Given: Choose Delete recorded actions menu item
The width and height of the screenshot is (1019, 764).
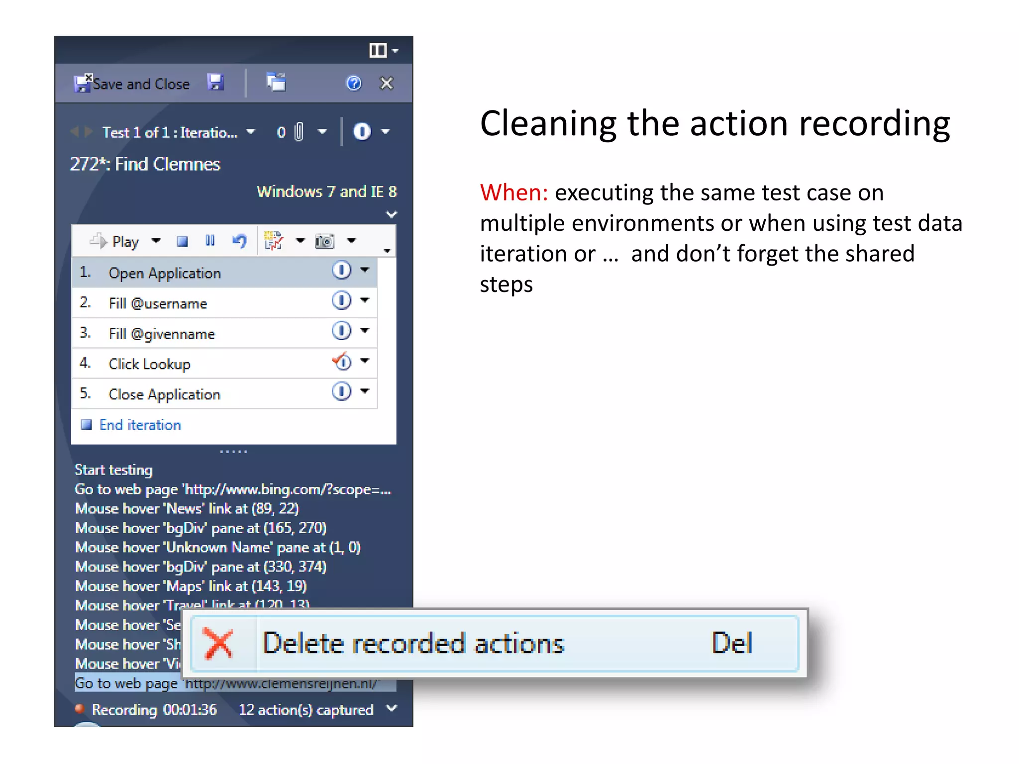Looking at the screenshot, I should [x=495, y=643].
